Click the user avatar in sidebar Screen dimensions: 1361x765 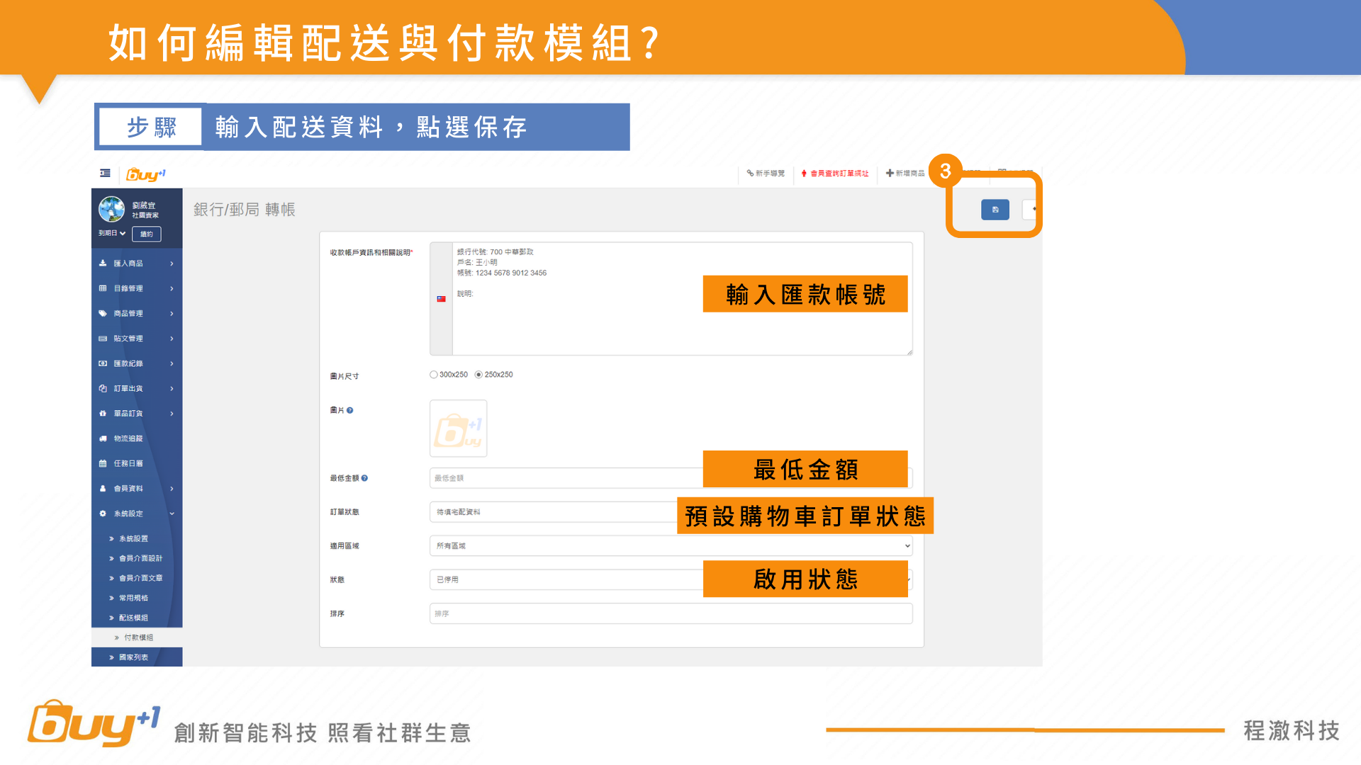coord(111,209)
